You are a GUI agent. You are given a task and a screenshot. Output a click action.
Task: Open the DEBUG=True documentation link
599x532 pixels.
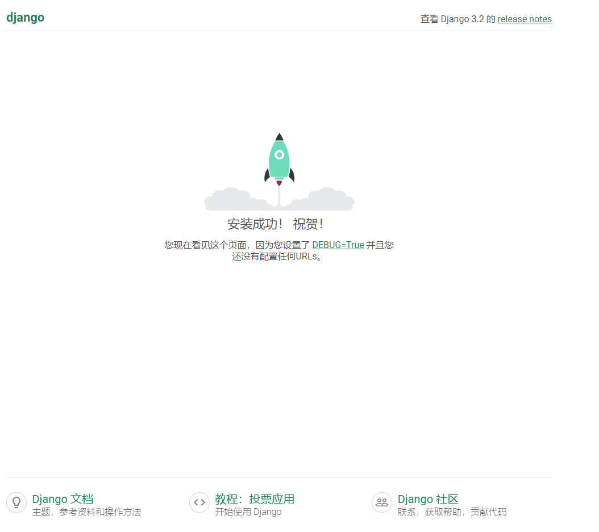(338, 245)
